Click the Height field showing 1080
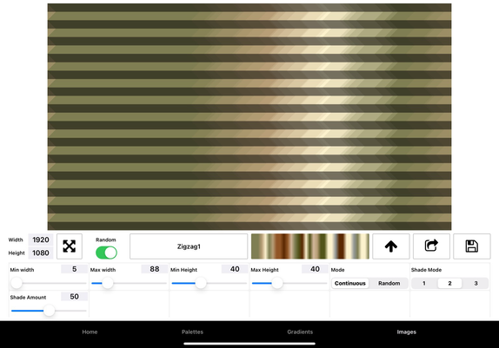499x348 pixels. [41, 253]
